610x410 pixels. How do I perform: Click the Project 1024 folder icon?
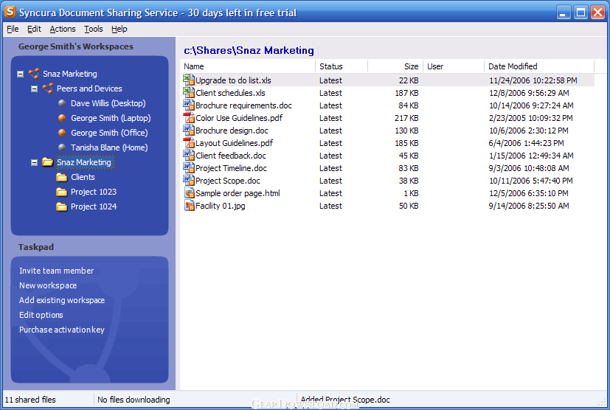[x=61, y=207]
